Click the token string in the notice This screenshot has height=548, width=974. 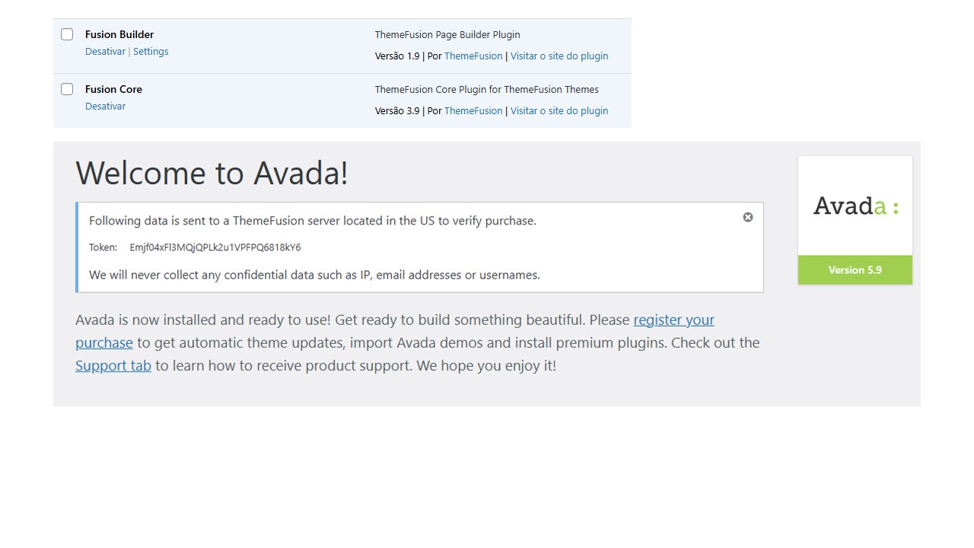(x=215, y=247)
